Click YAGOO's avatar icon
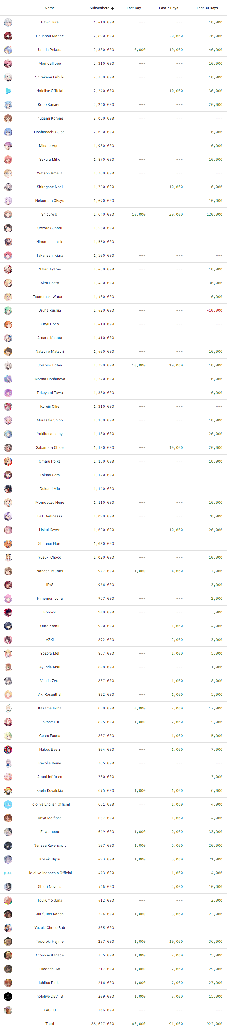 coord(8,1010)
